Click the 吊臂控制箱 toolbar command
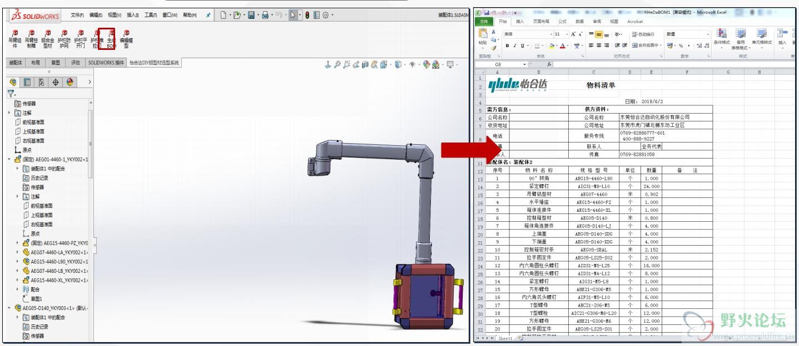The width and height of the screenshot is (799, 346). coord(31,39)
